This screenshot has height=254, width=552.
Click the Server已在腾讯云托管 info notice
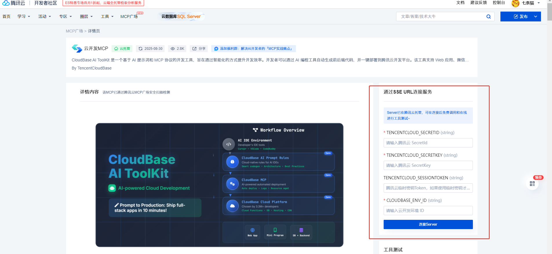pyautogui.click(x=428, y=116)
